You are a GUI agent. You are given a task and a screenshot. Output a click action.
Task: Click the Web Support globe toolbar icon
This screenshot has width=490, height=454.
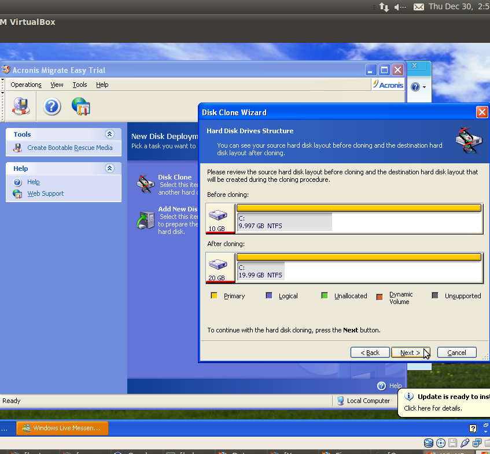pos(80,106)
